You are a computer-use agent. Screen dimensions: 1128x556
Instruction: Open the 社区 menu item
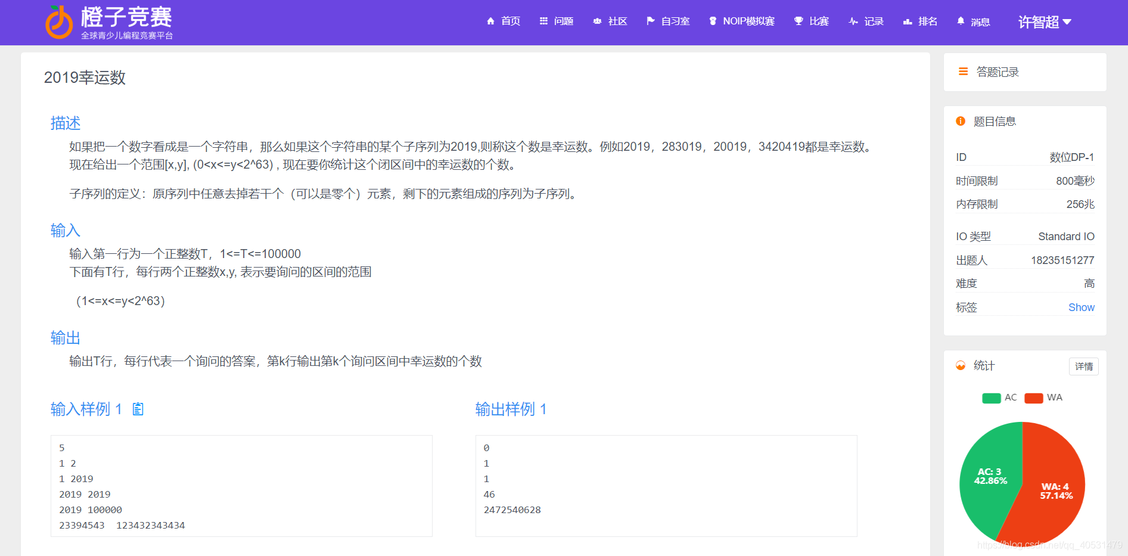(x=618, y=21)
